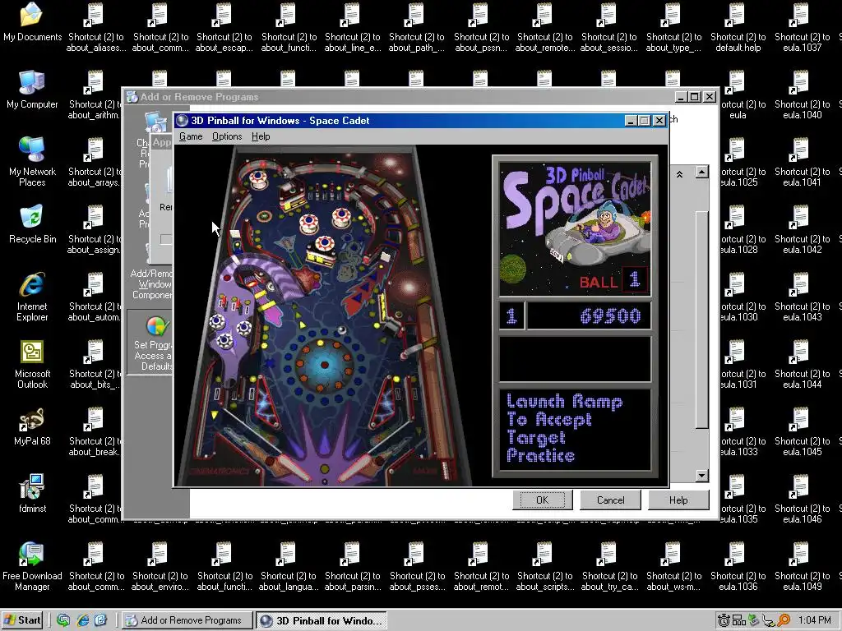Click the Launch Ramp message text
This screenshot has height=631, width=842.
click(x=564, y=427)
